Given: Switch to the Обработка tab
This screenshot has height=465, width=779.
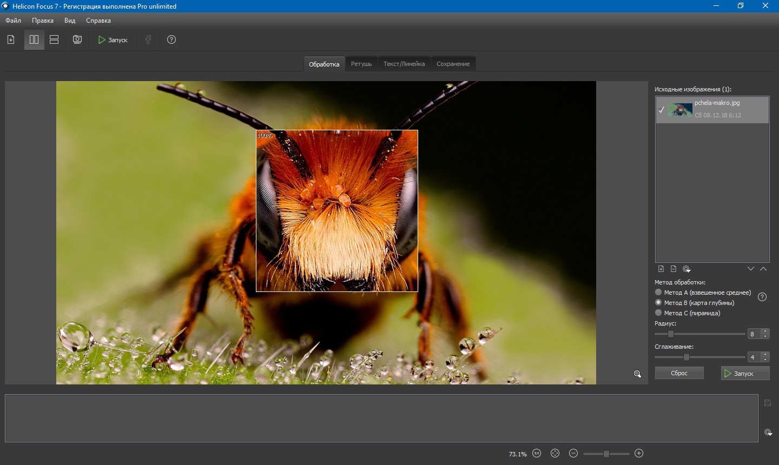Looking at the screenshot, I should [324, 64].
